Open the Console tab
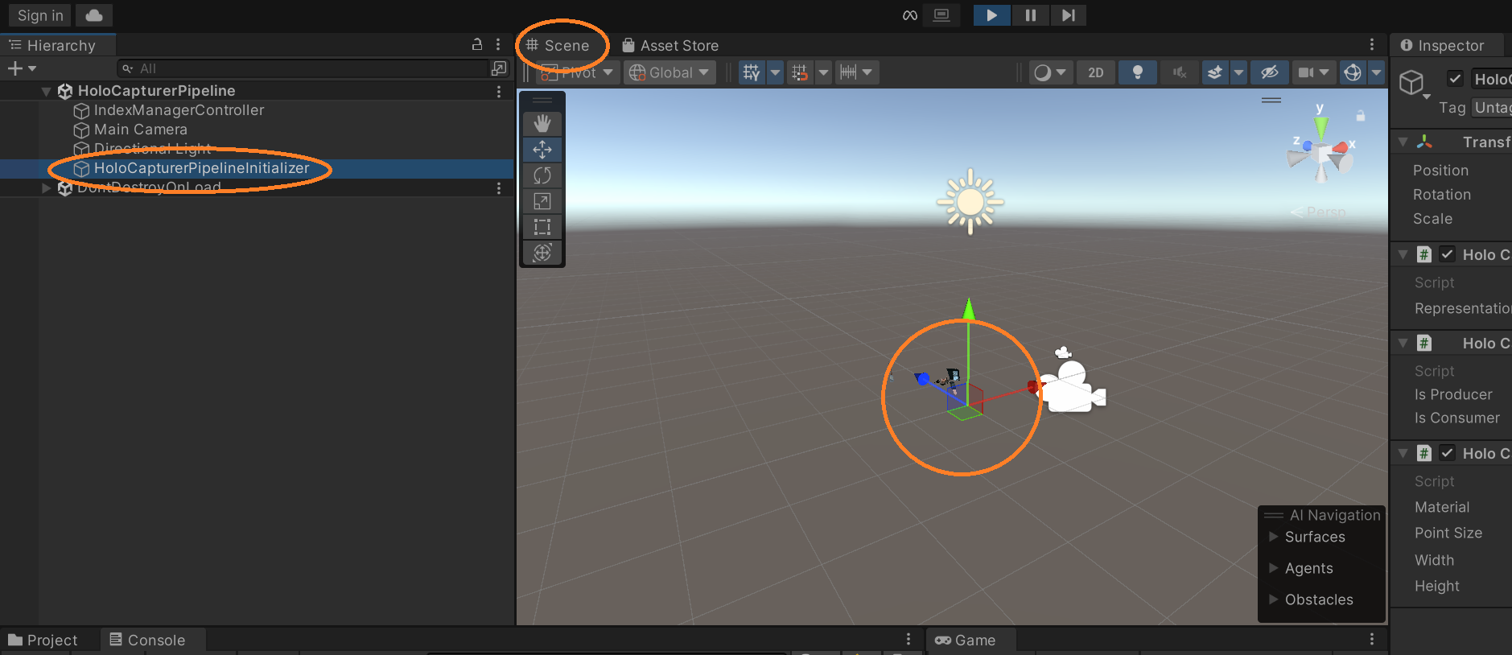 tap(148, 641)
